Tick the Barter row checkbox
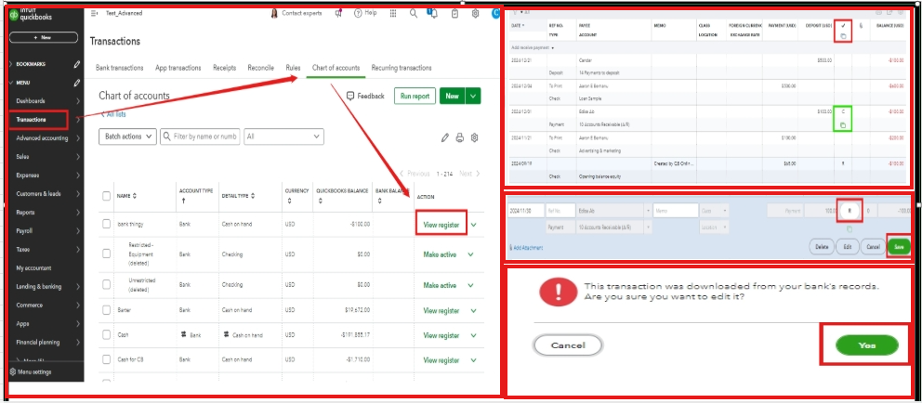922x403 pixels. coord(107,310)
